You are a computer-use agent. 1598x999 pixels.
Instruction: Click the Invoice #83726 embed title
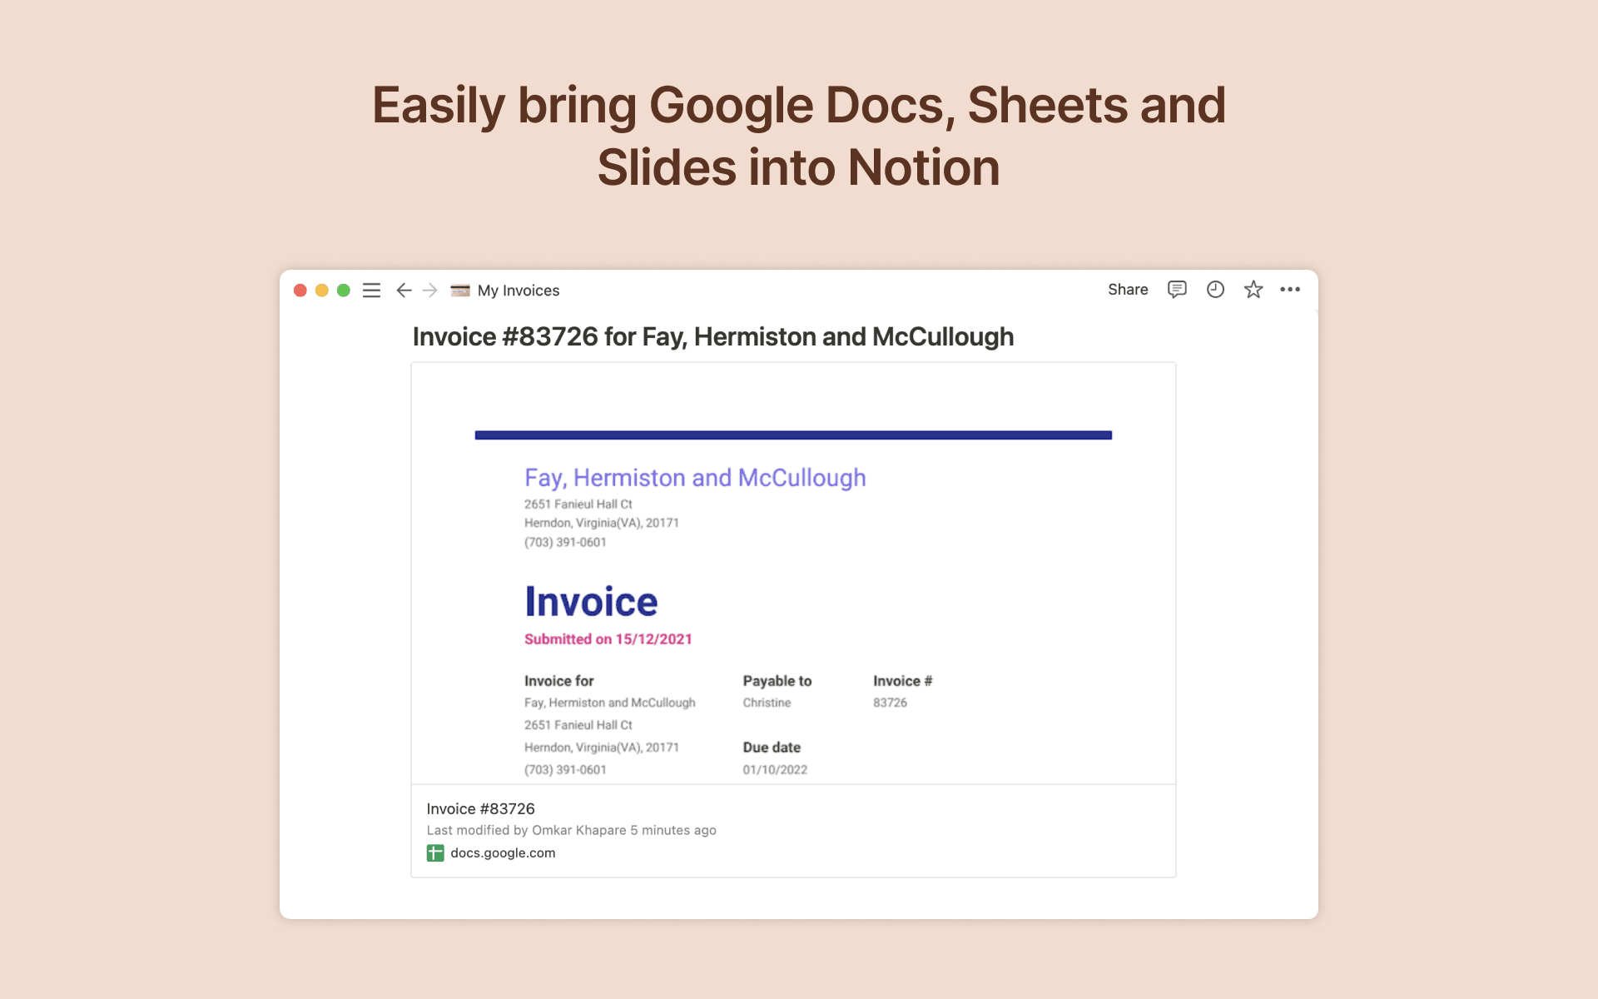(x=480, y=808)
